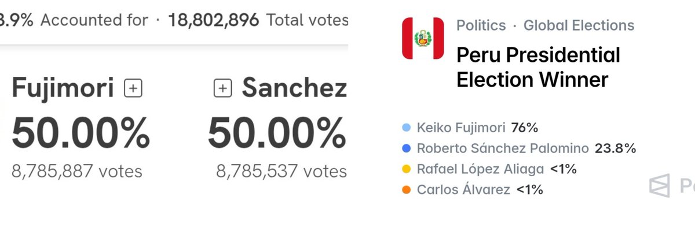Select Rafael López Aliaga outcome row

pyautogui.click(x=489, y=169)
